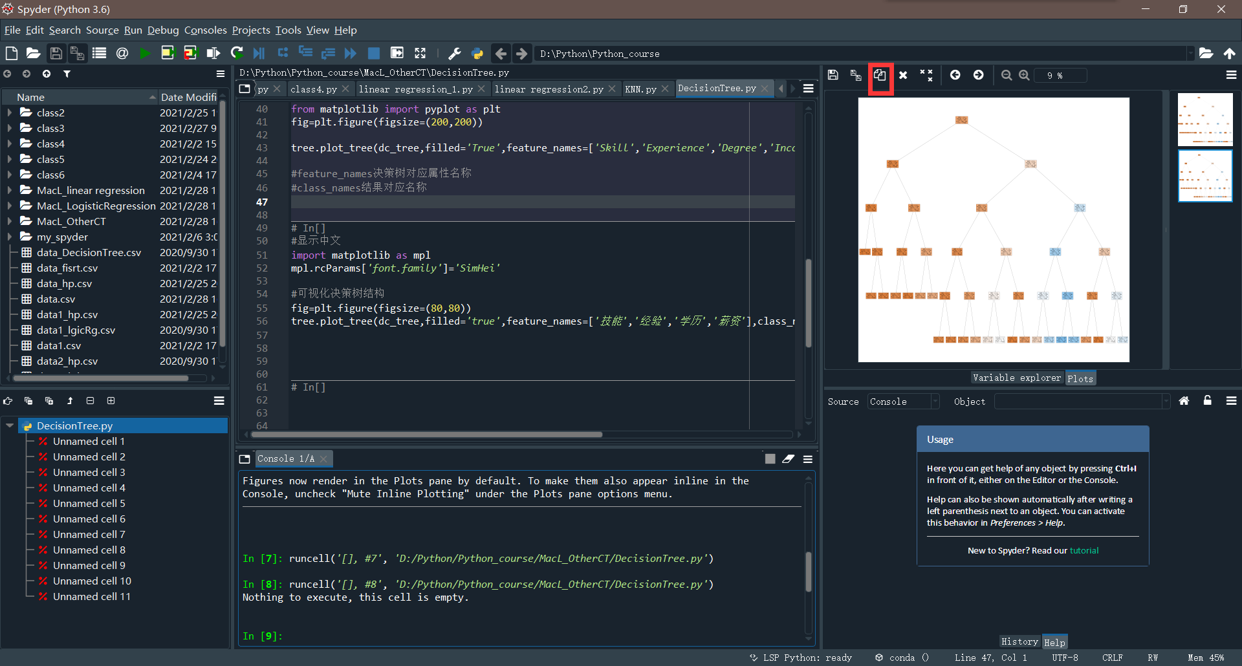The height and width of the screenshot is (666, 1242).
Task: Click the console stop/interrupt square button
Action: tap(770, 458)
